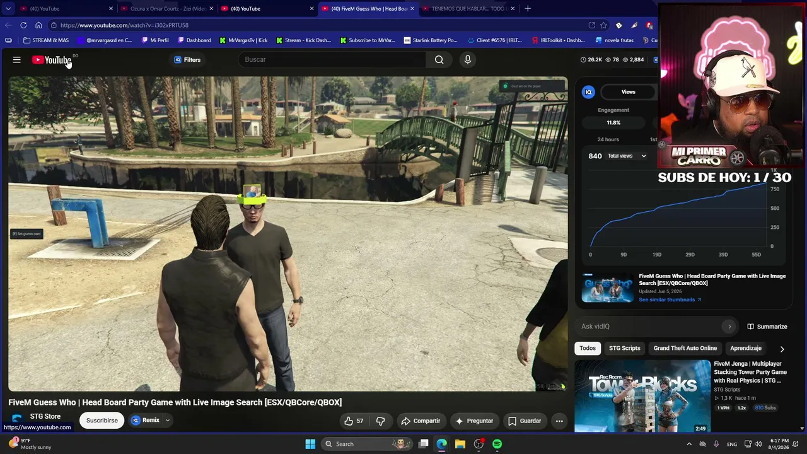Viewport: 807px width, 454px height.
Task: Focus the Buscar search field
Action: 332,59
